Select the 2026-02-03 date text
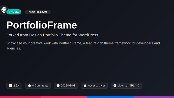The width and height of the screenshot is (174, 98). pyautogui.click(x=68, y=86)
